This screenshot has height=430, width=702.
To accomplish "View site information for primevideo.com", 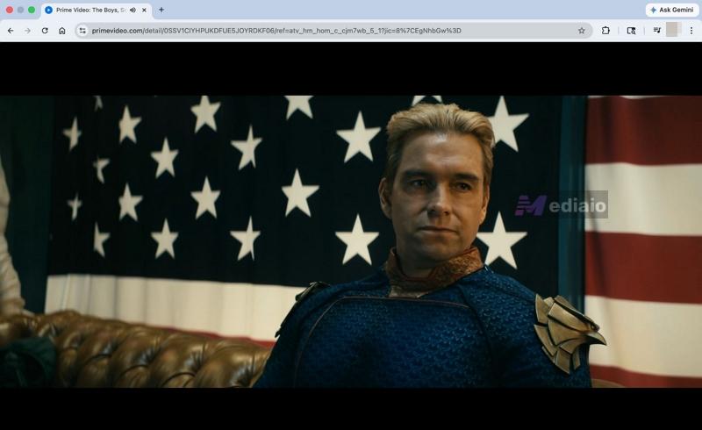I will coord(82,31).
